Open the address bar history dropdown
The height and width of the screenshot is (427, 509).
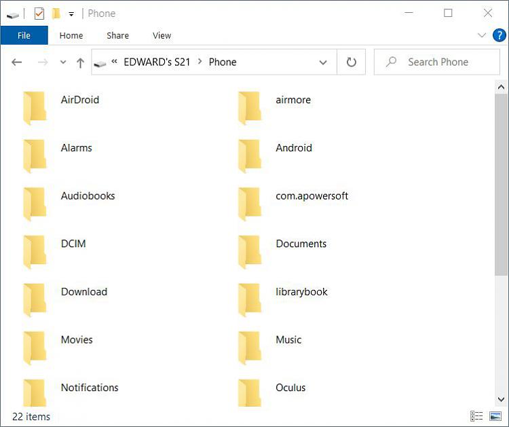coord(323,62)
